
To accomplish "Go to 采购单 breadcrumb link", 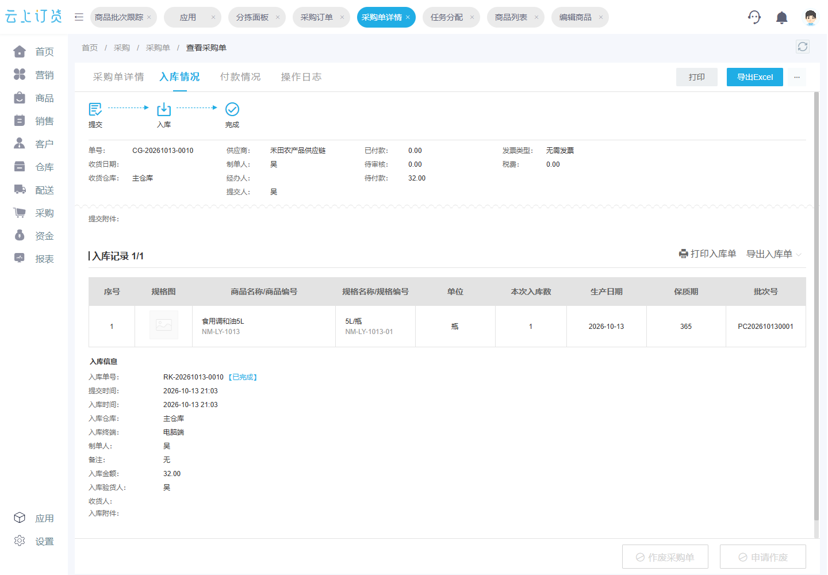I will pyautogui.click(x=158, y=48).
